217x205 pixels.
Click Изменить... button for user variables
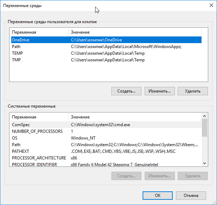pos(159,91)
